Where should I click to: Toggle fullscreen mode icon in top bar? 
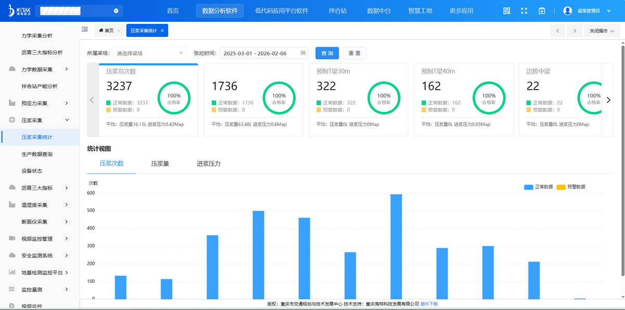524,11
